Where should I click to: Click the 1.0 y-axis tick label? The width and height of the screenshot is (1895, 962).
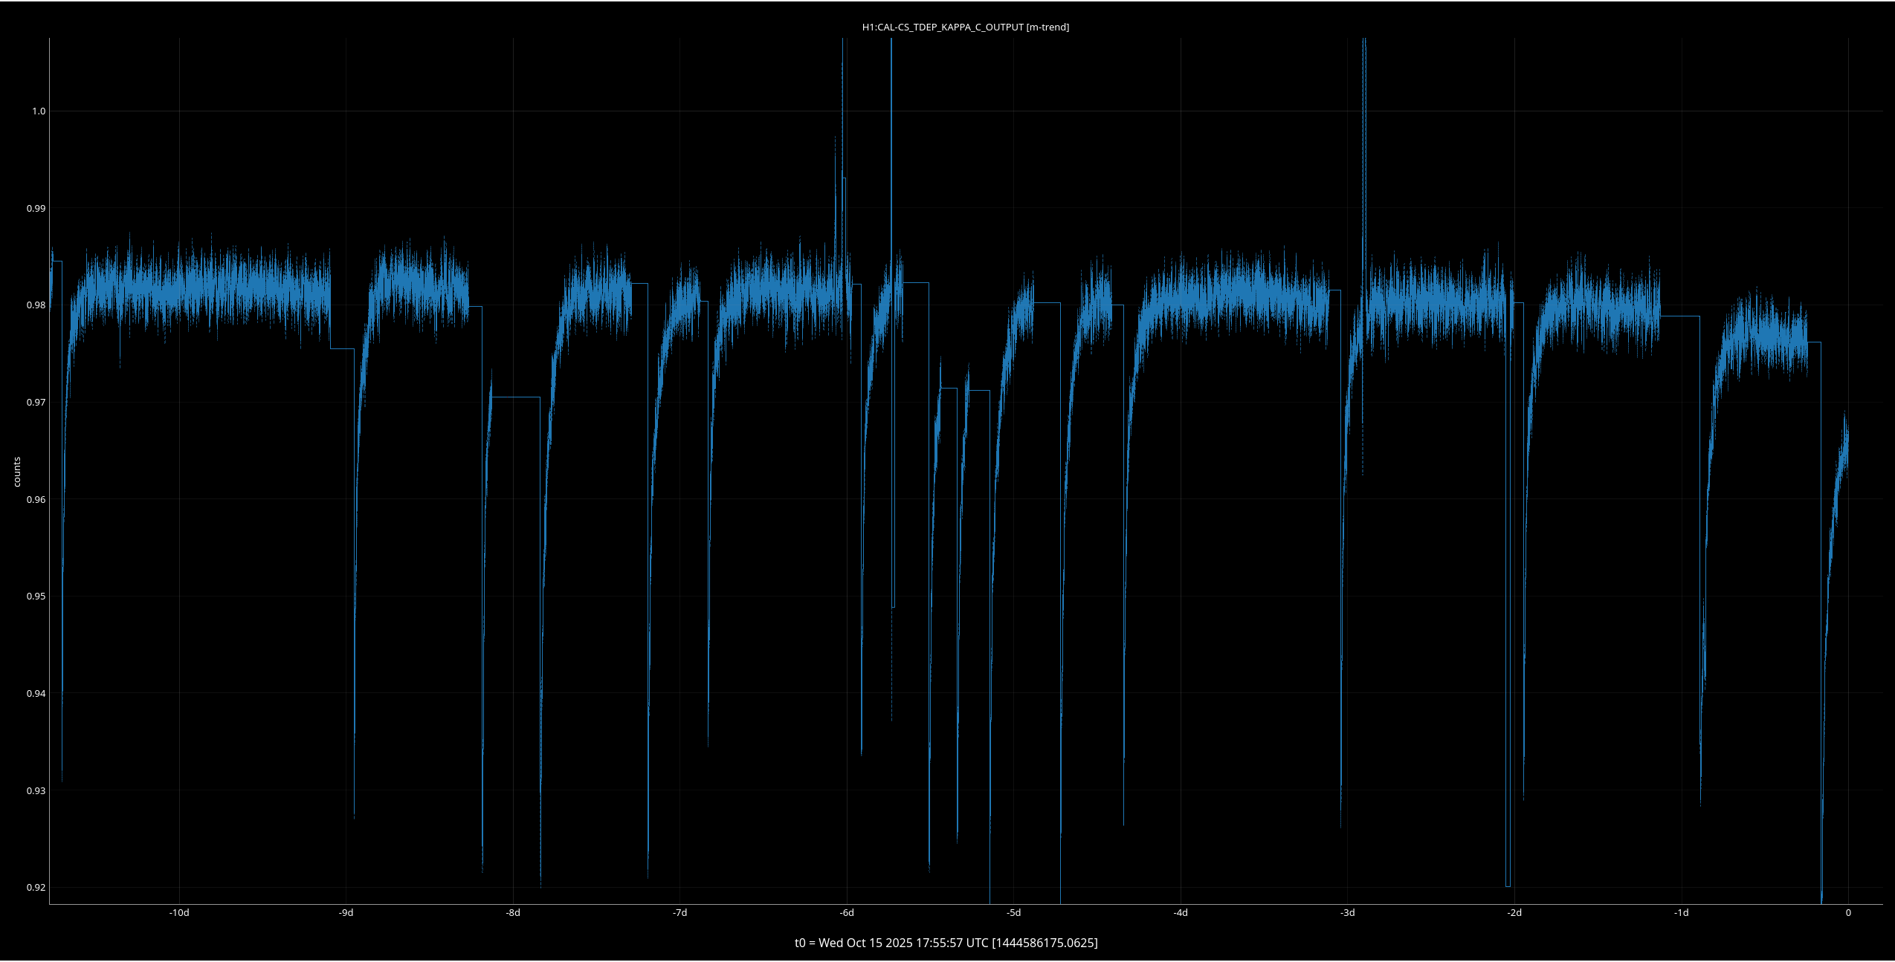point(38,111)
